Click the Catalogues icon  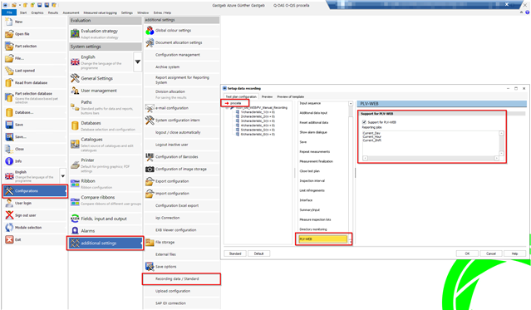pos(75,144)
